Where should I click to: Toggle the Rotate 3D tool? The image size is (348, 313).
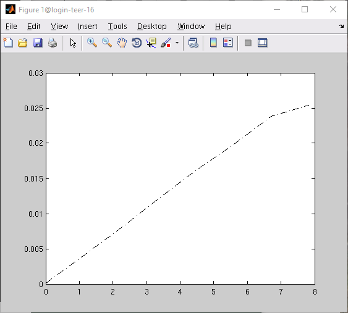[x=137, y=43]
